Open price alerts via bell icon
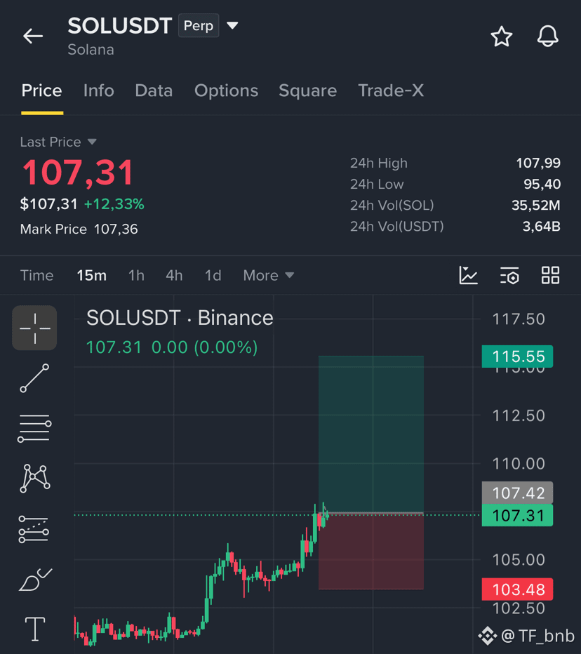Image resolution: width=581 pixels, height=654 pixels. tap(547, 36)
